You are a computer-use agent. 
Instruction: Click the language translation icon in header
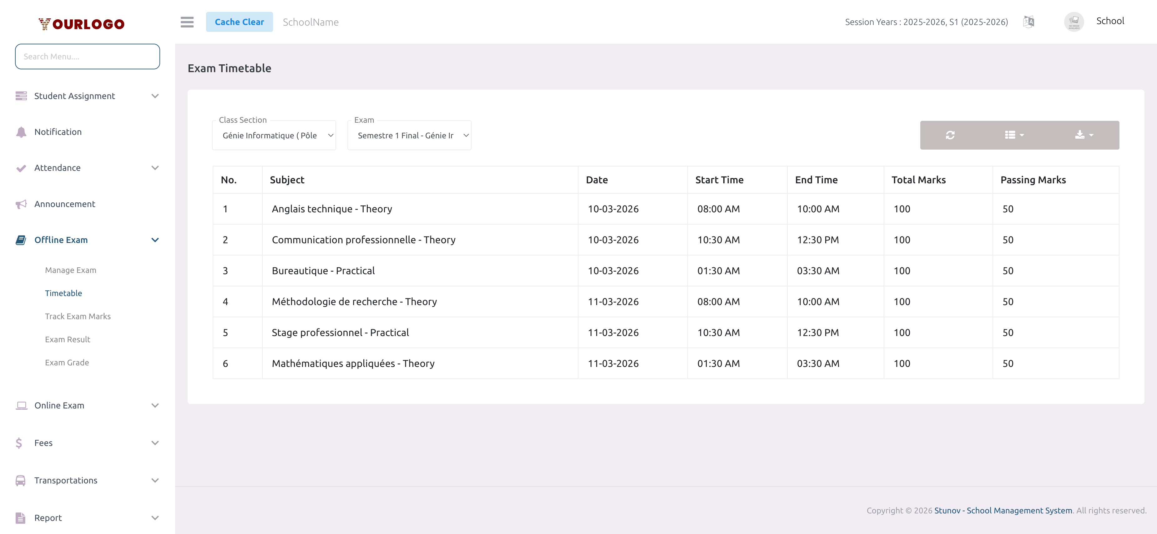pyautogui.click(x=1028, y=21)
